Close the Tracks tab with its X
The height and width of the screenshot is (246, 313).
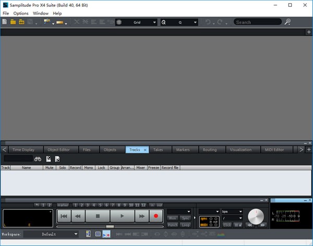(145, 150)
